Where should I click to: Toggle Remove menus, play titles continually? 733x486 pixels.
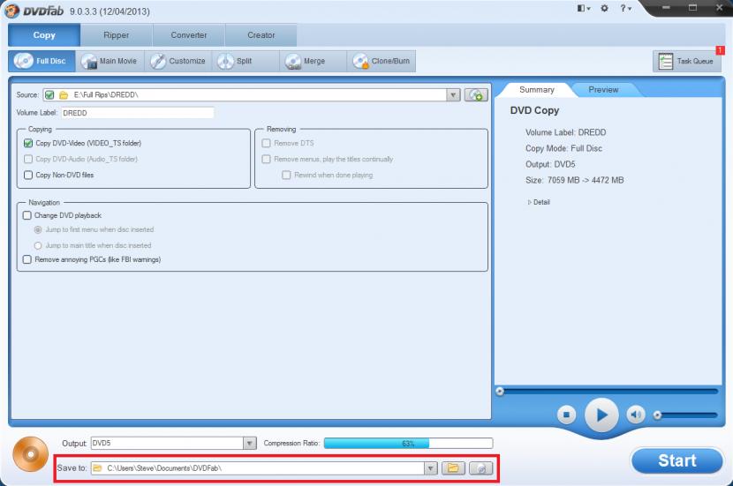coord(266,159)
